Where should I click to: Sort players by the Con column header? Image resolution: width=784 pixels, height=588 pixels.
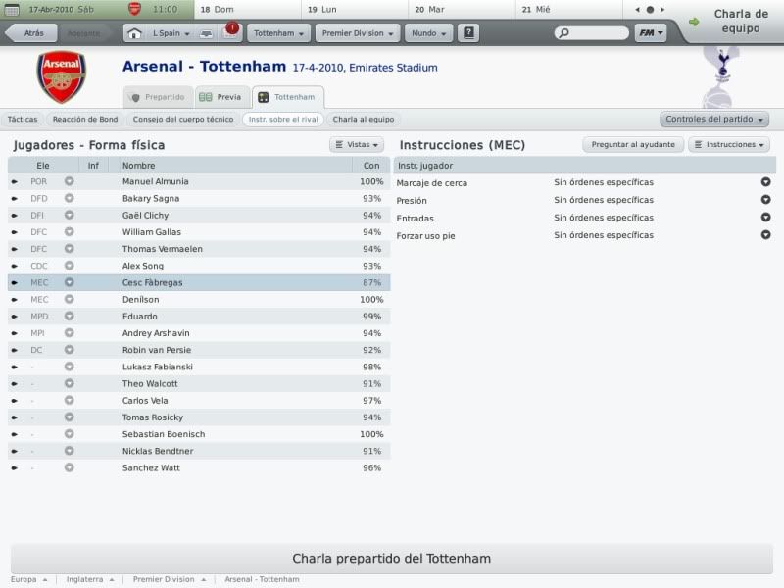click(371, 165)
